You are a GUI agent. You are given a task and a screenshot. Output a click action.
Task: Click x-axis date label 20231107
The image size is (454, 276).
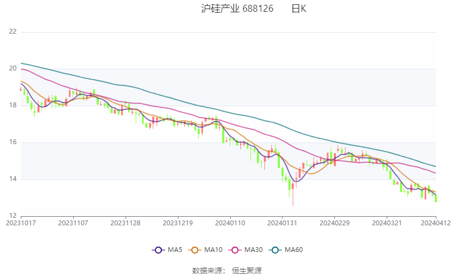73,223
